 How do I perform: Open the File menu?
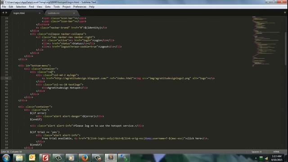4,7
